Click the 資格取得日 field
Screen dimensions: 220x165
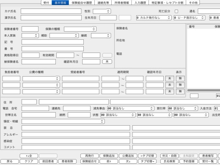[30, 55]
